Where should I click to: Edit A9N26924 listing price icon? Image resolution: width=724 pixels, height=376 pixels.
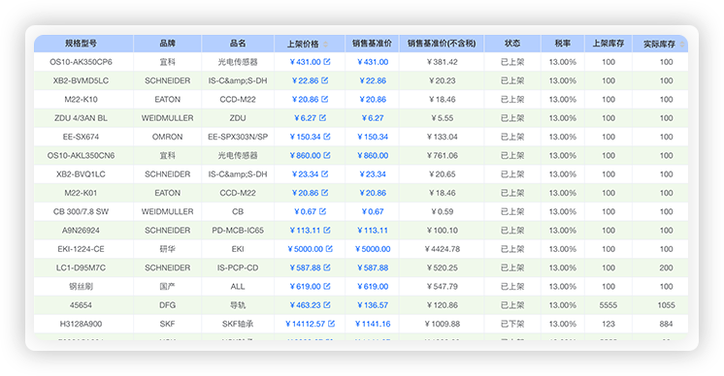(x=327, y=230)
